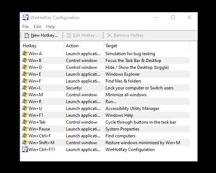Select the Win+Ctrl+F hotkey label
Screen dimensions: 216x173
40,136
